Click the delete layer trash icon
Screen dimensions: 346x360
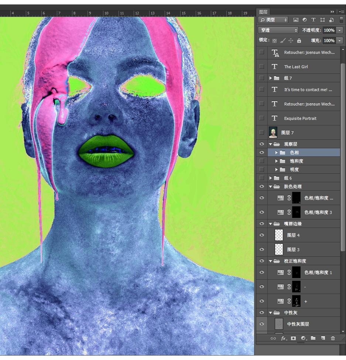coord(333,338)
